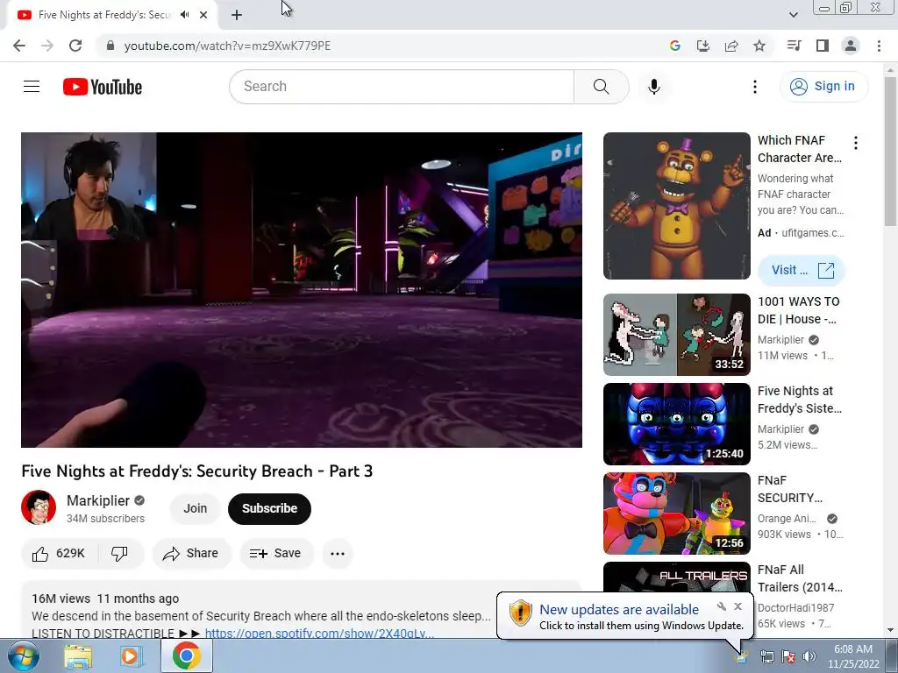Open Markiplier channel avatar
The width and height of the screenshot is (898, 673).
point(39,507)
